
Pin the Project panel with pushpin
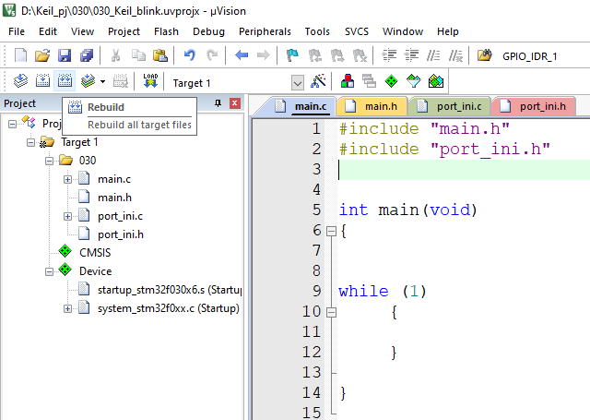tap(218, 103)
